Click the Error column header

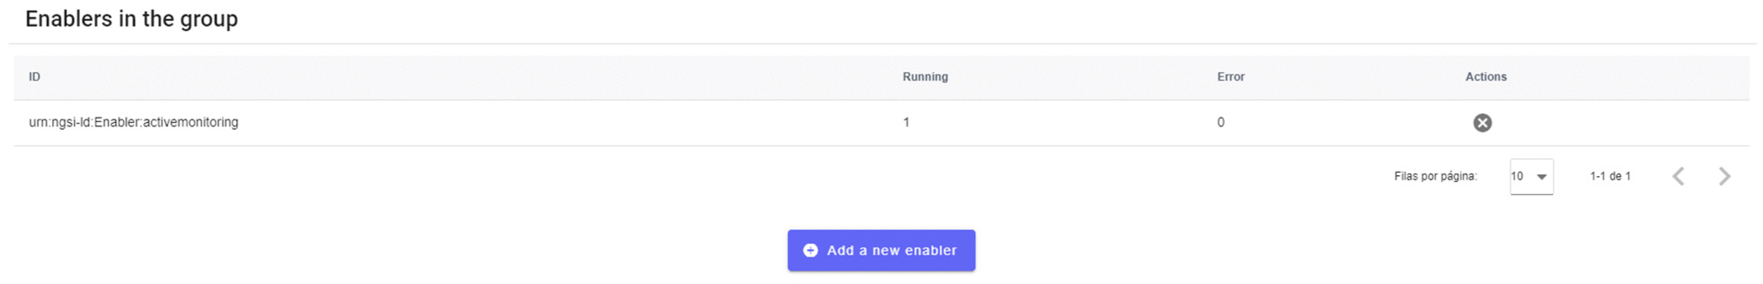(x=1231, y=76)
